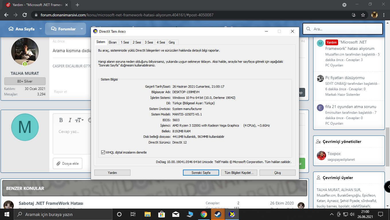Click the network icon in the system tray
Image resolution: width=390 pixels, height=220 pixels.
(346, 214)
